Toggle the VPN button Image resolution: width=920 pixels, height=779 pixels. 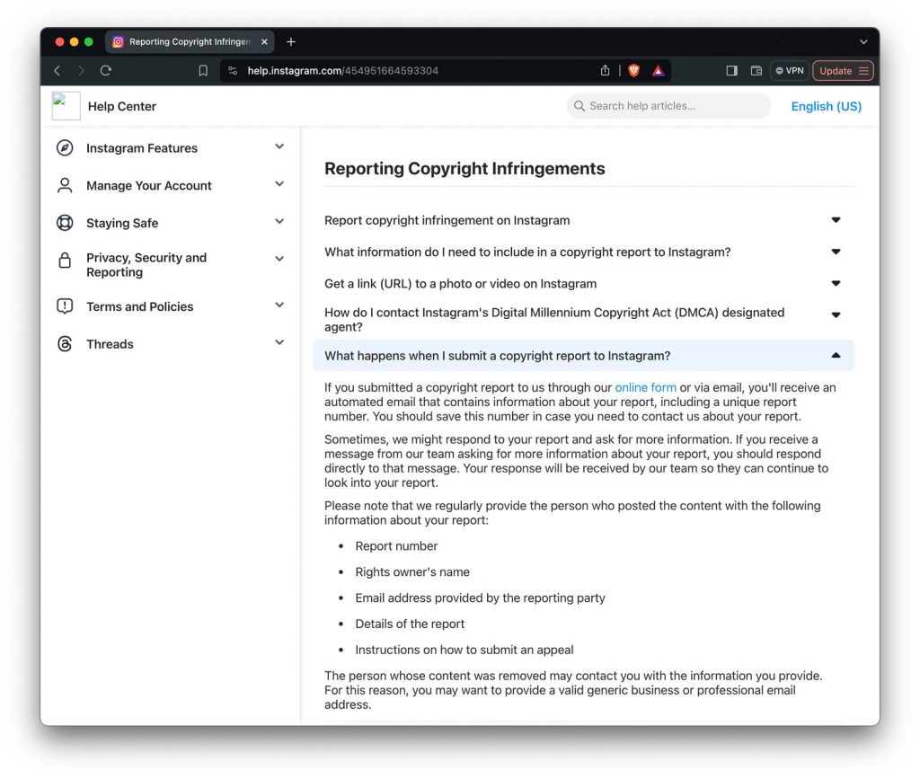pyautogui.click(x=790, y=71)
